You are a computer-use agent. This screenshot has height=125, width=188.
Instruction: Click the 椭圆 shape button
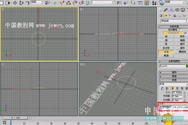(x=182, y=40)
